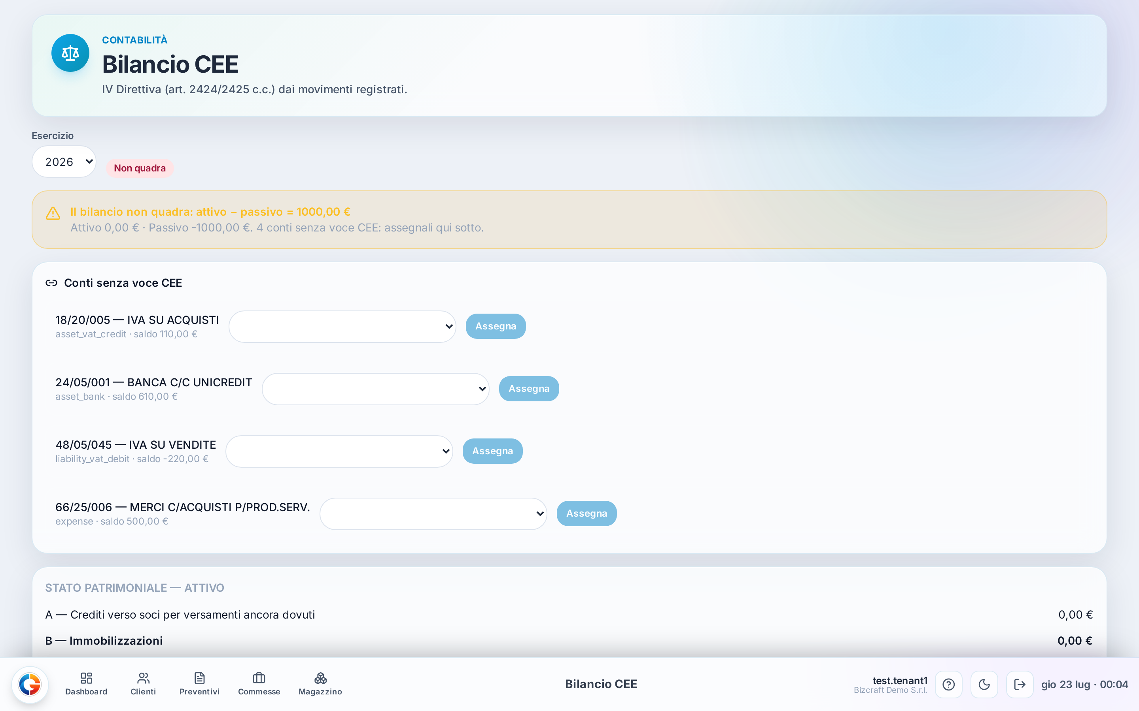This screenshot has height=711, width=1139.
Task: Open the app logo launcher in bottom bar
Action: click(30, 684)
